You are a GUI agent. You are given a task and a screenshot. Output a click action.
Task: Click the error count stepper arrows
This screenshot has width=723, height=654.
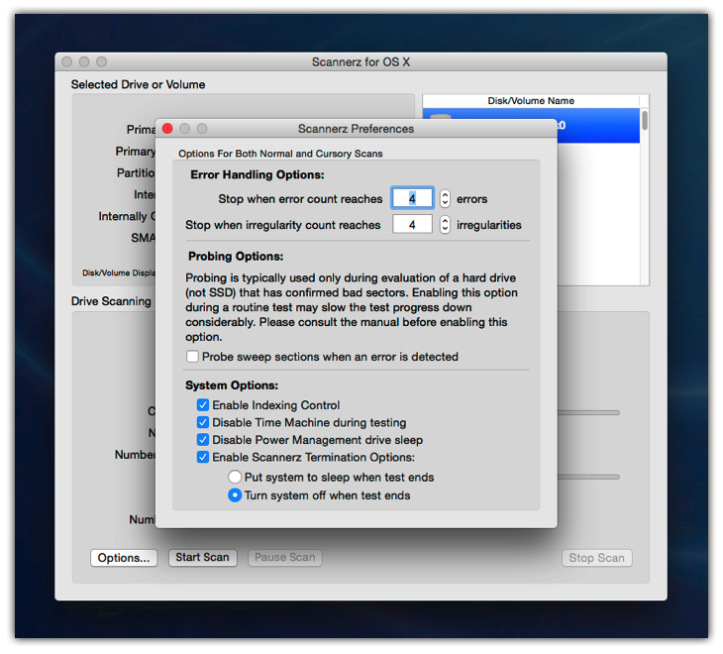click(x=445, y=199)
